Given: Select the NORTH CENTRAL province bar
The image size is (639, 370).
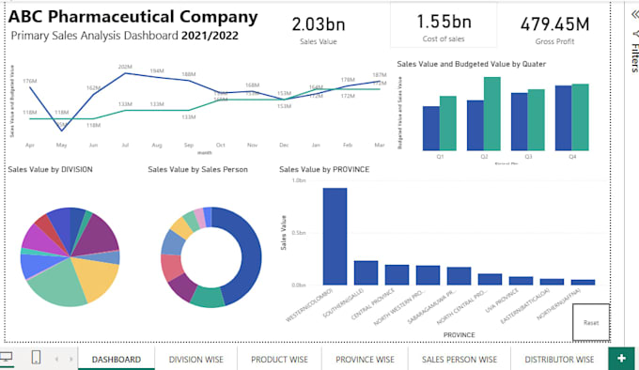Looking at the screenshot, I should tap(490, 279).
